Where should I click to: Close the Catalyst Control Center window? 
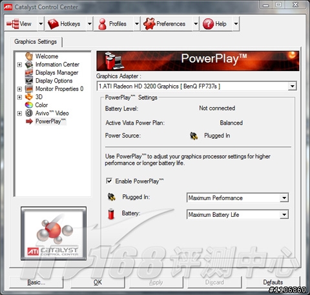tap(296, 5)
